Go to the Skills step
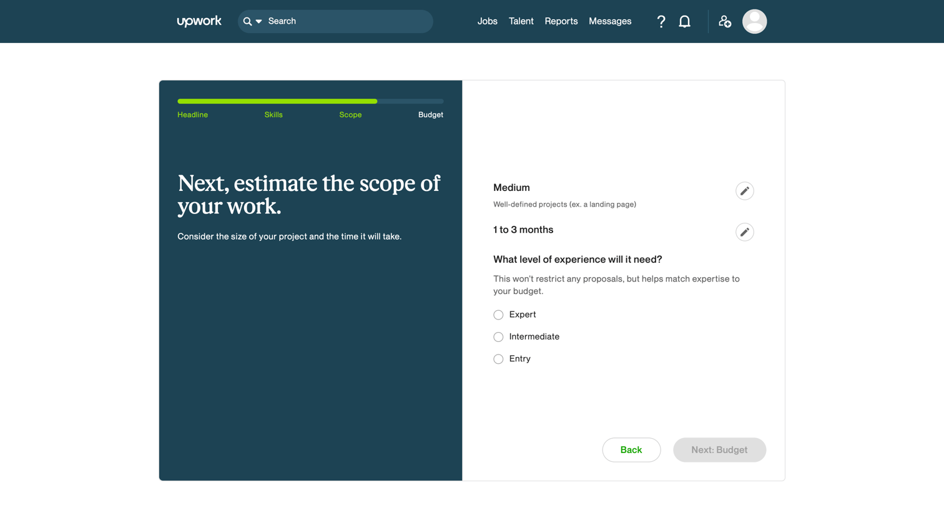The width and height of the screenshot is (944, 508). 273,115
